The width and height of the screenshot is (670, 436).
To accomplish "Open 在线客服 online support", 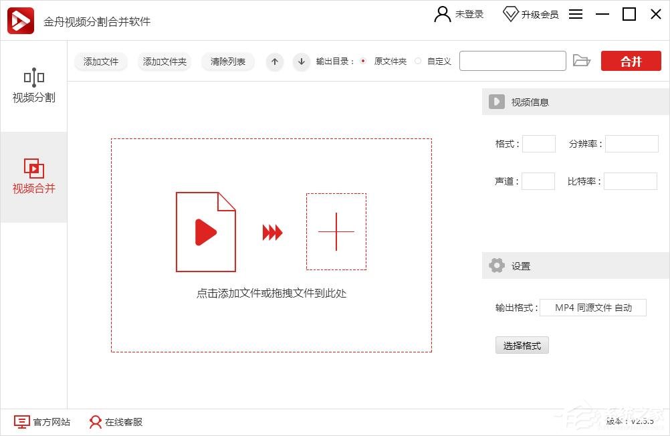I will pos(116,422).
